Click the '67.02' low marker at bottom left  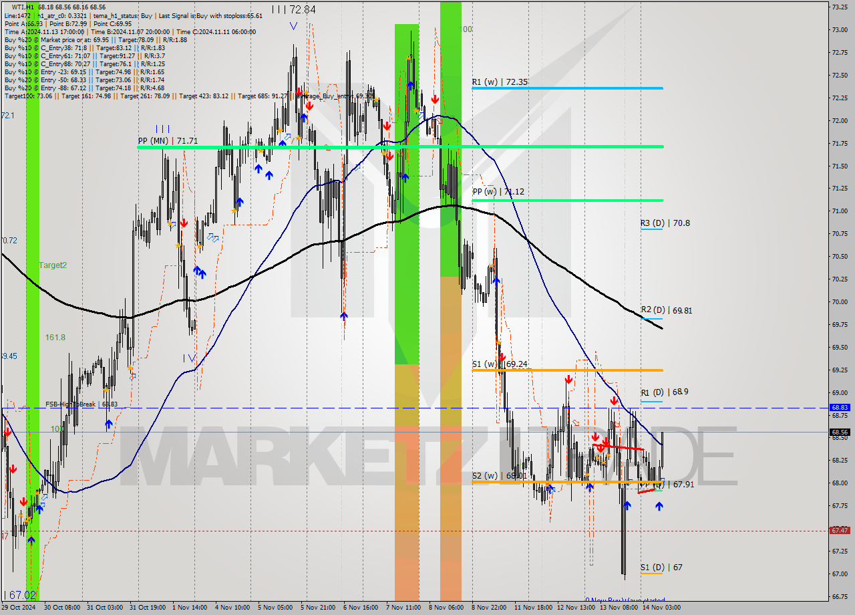point(23,595)
